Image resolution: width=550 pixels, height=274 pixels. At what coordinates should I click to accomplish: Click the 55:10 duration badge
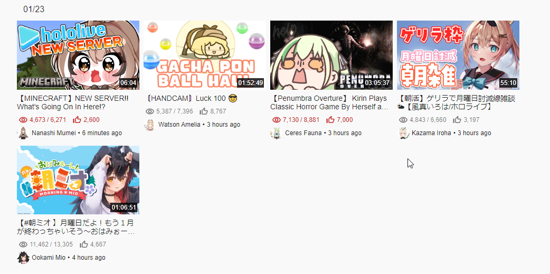508,83
